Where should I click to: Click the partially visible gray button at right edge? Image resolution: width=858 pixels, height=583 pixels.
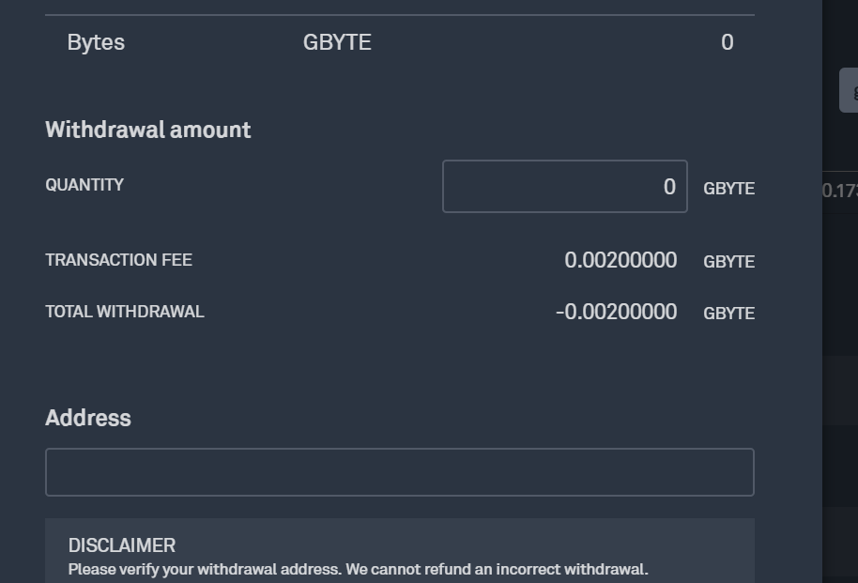coord(849,91)
